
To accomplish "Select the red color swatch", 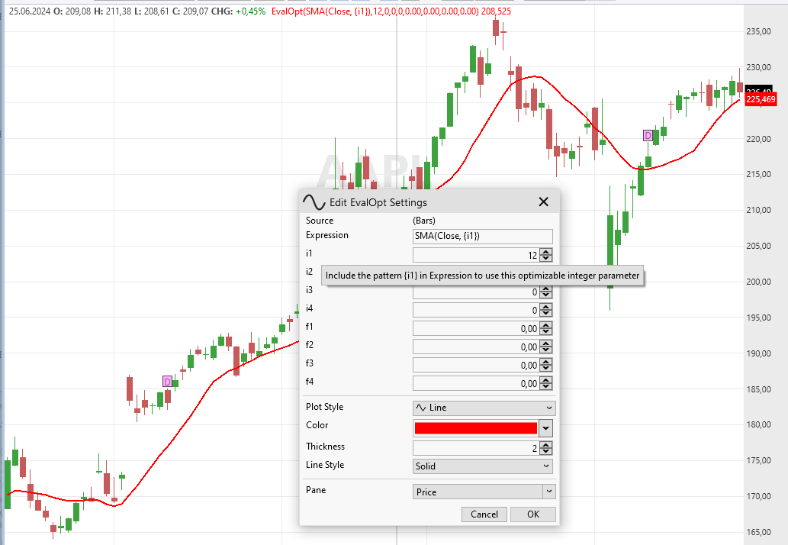I will 477,427.
